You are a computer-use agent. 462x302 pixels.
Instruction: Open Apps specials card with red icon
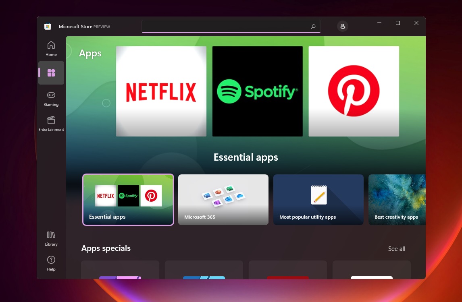pyautogui.click(x=288, y=270)
